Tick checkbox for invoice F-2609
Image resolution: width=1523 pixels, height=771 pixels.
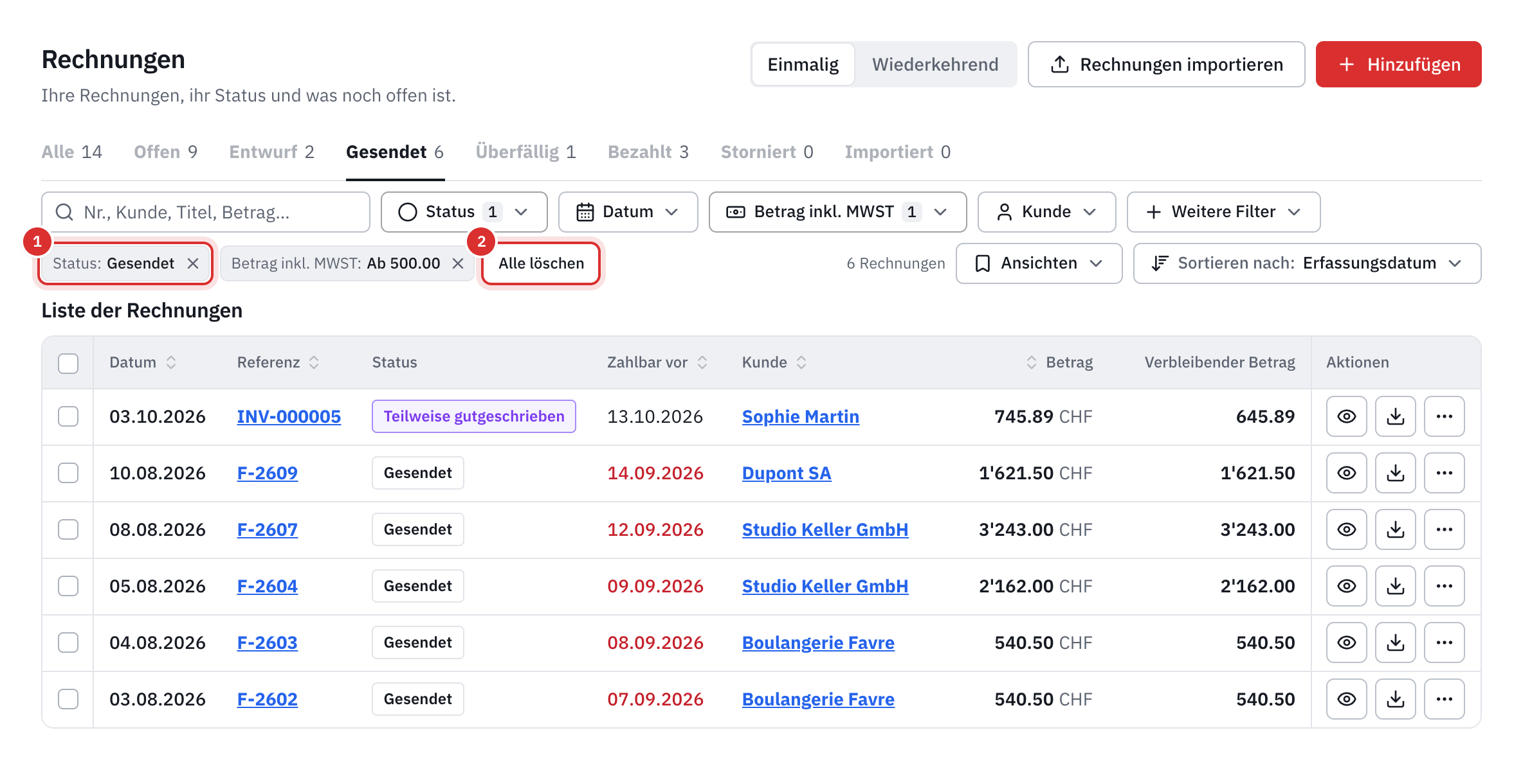68,473
